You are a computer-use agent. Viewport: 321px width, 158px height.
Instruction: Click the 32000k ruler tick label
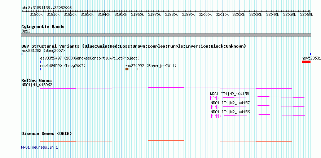pos(206,14)
